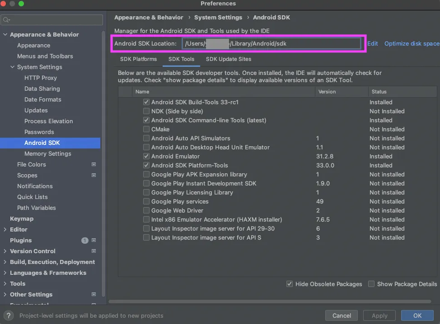Expand the Editor section arrow

pos(5,230)
